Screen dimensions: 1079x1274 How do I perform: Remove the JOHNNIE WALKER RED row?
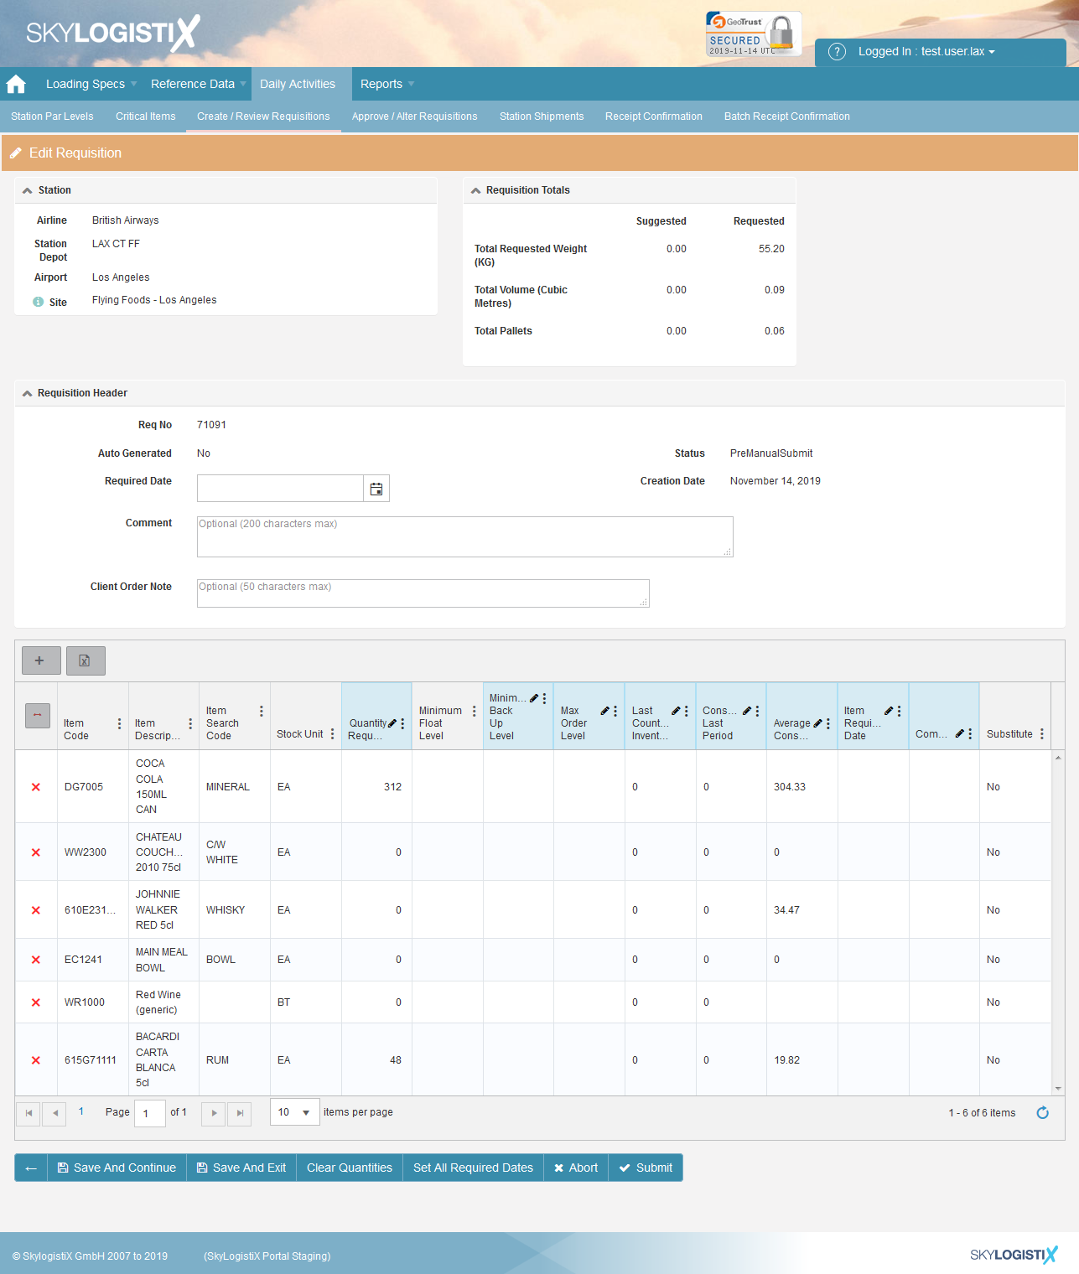tap(36, 910)
